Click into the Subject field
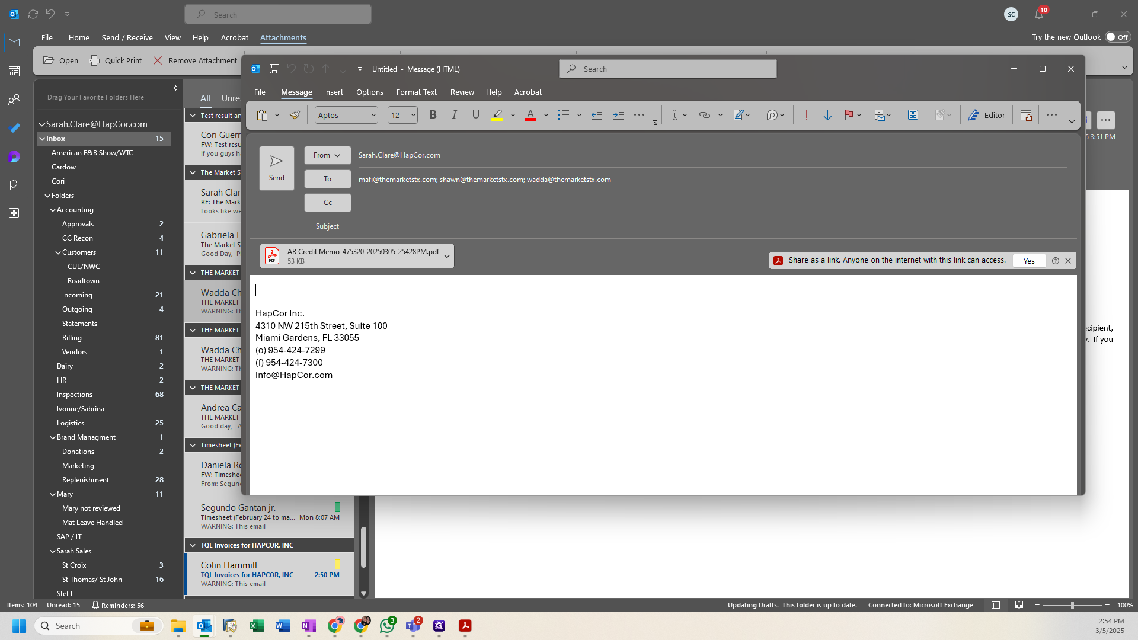This screenshot has width=1138, height=640. 712,226
